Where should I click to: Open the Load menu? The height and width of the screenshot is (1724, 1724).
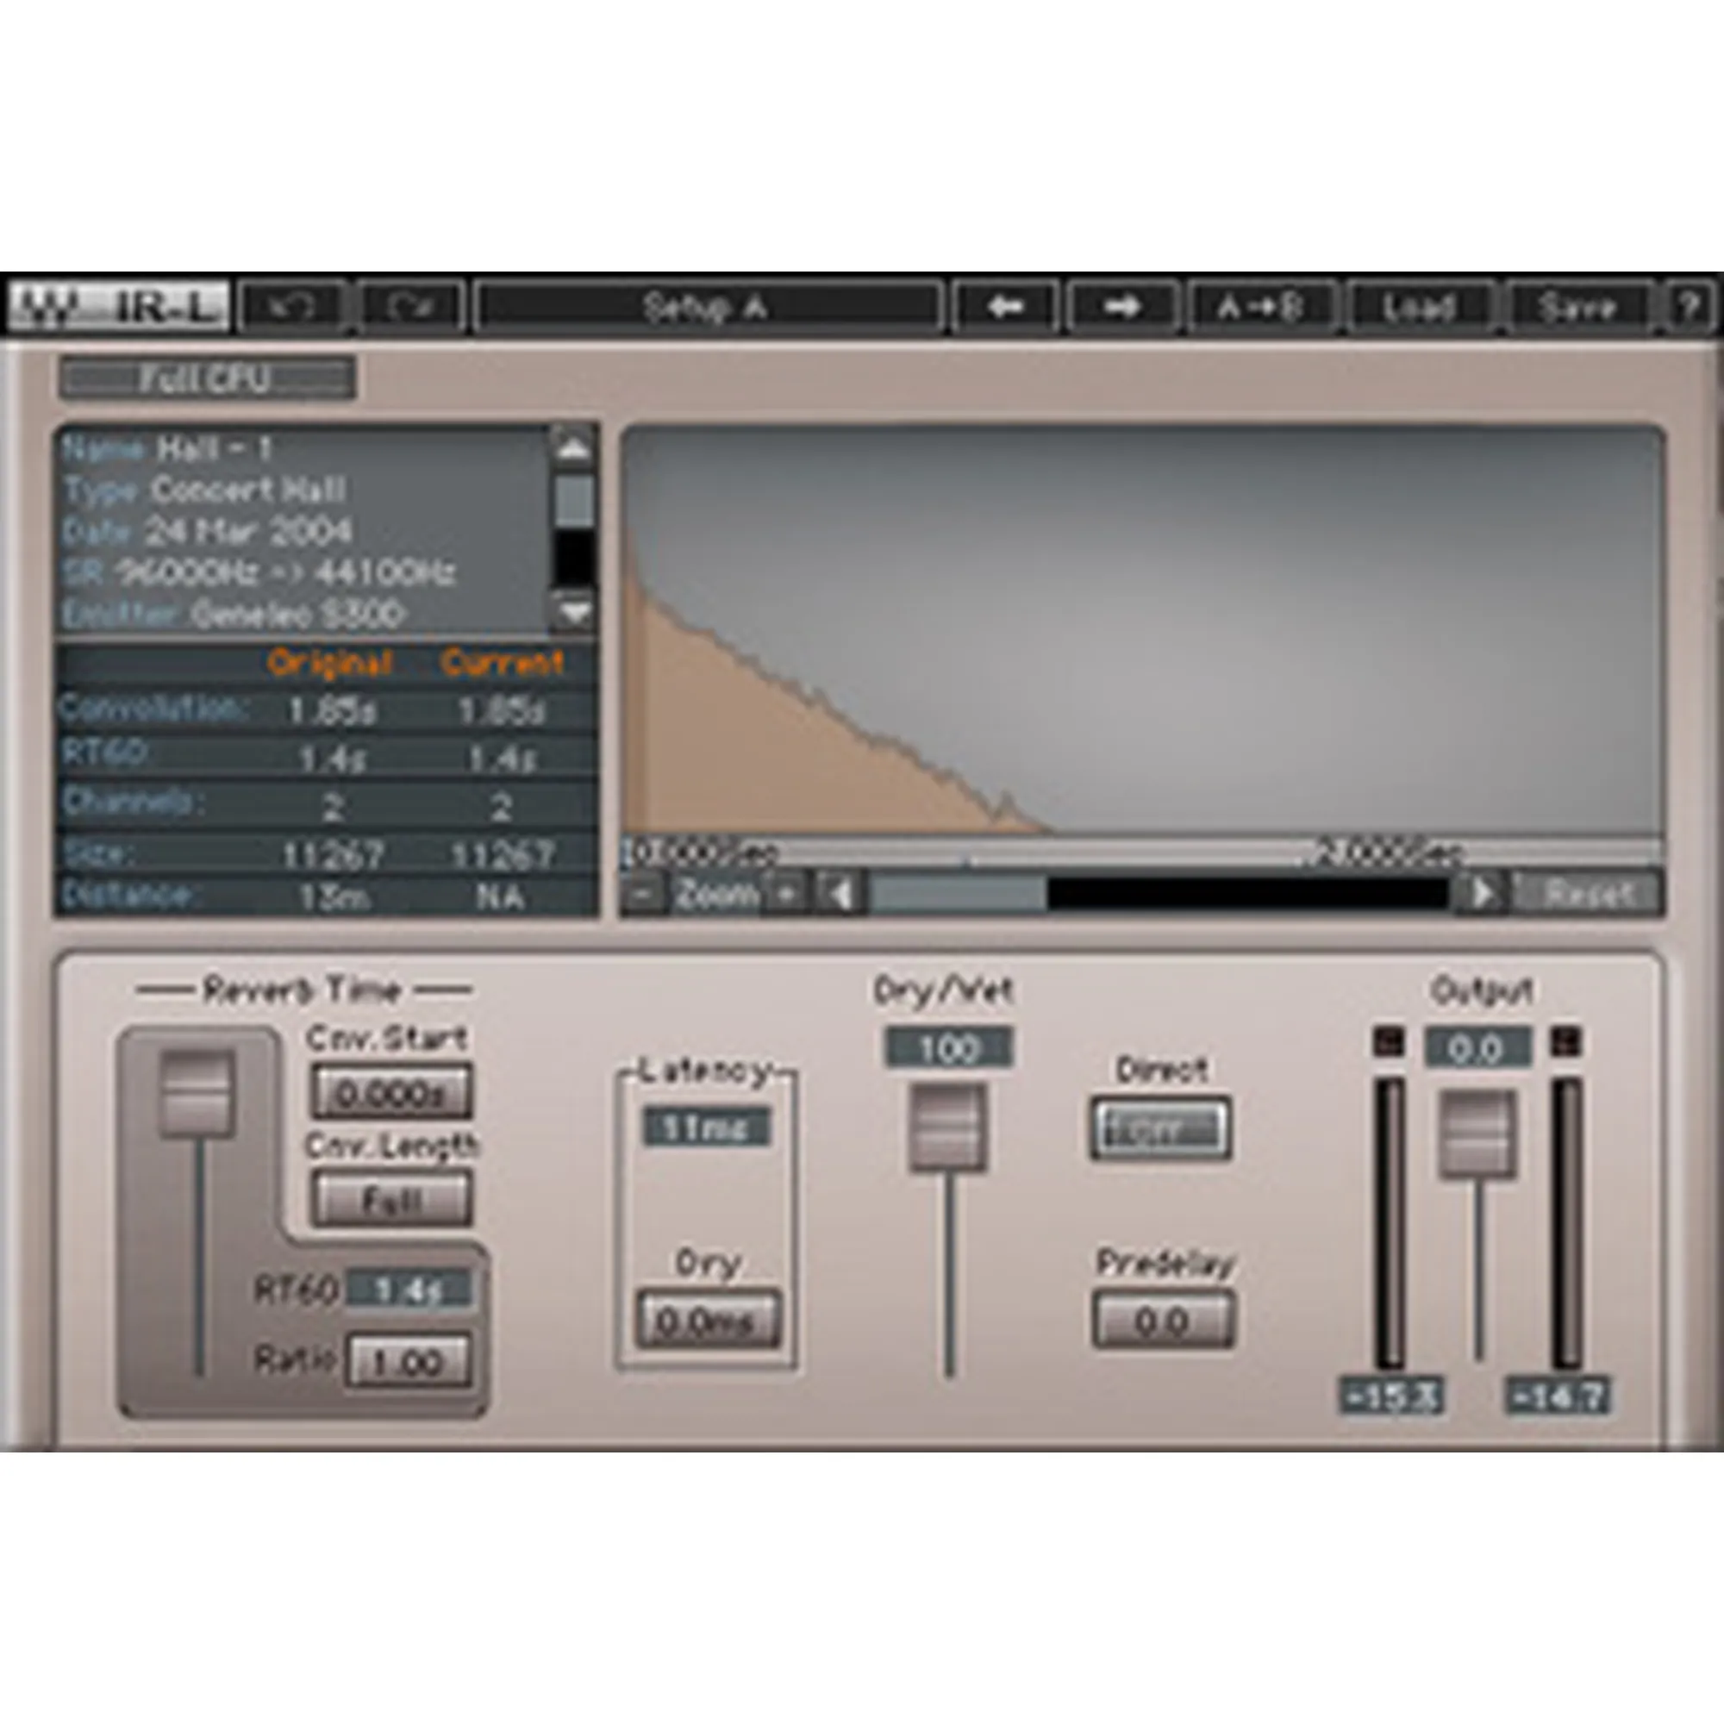point(1419,307)
